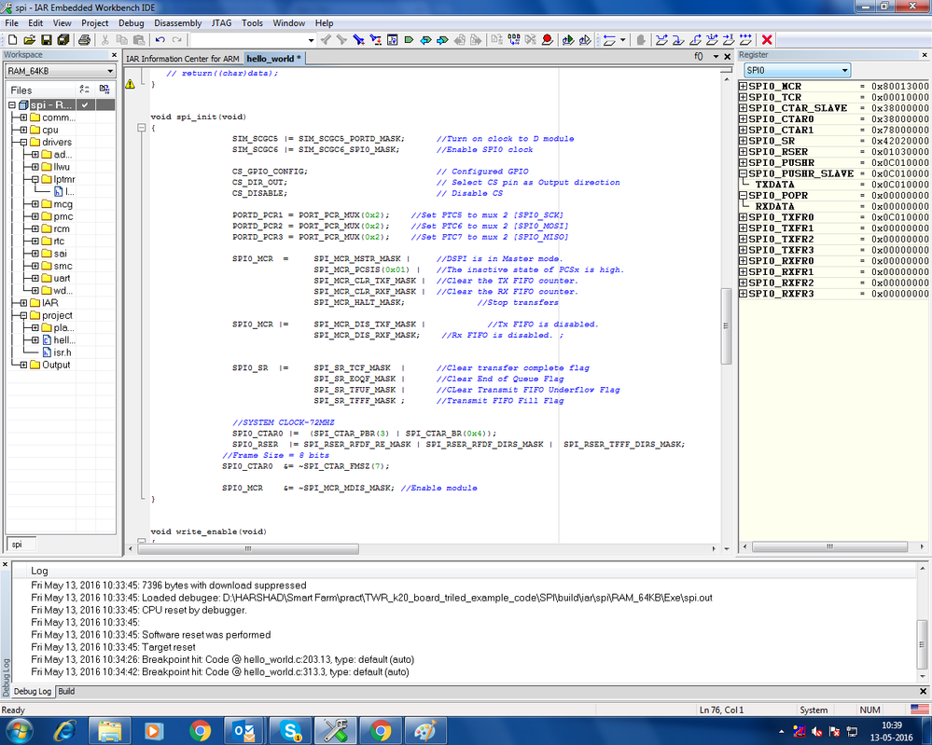Save the current file via floppy icon

pyautogui.click(x=46, y=40)
